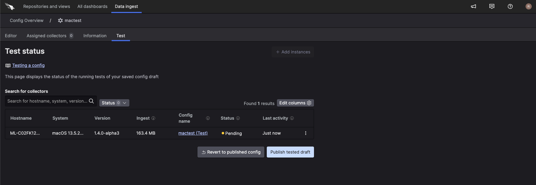Open the announcements megaphone icon

click(473, 6)
